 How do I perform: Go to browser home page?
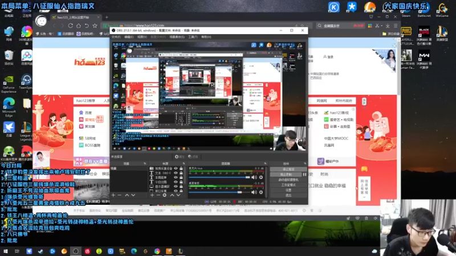pos(79,26)
